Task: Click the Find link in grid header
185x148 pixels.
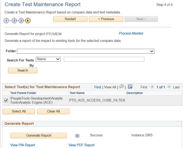Action: click(97, 87)
